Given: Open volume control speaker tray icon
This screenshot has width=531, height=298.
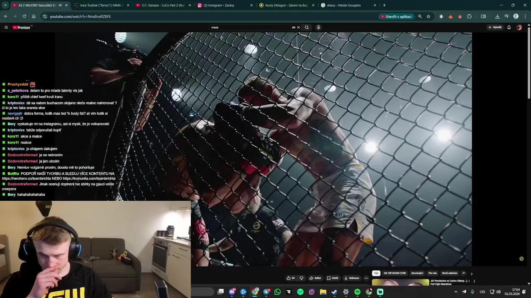Looking at the screenshot, I should point(498,292).
